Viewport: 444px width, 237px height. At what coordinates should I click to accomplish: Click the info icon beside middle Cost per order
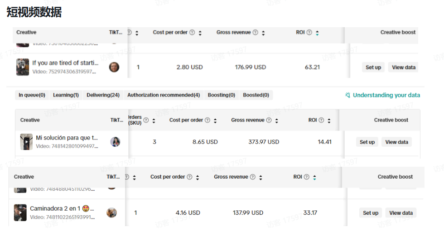click(x=208, y=121)
